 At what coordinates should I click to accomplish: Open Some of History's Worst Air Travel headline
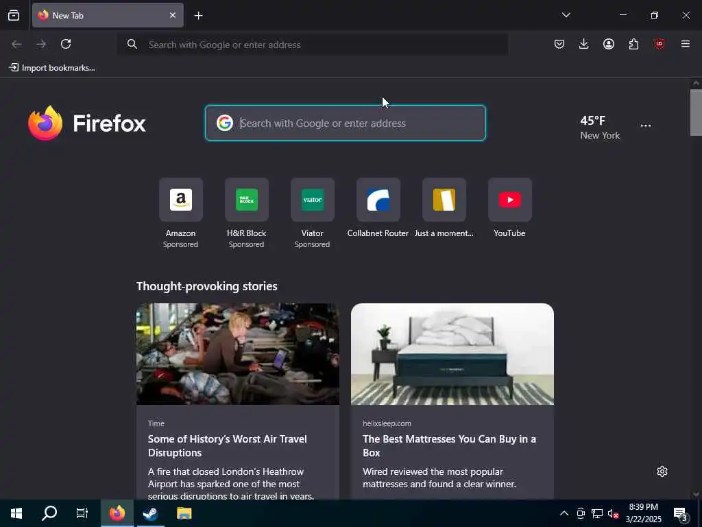228,446
